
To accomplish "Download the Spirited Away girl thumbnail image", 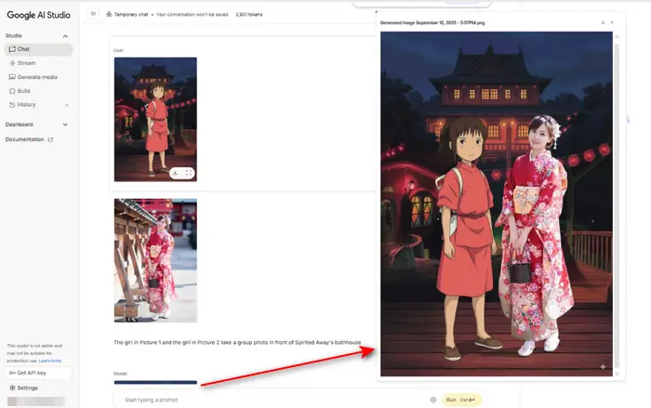I will coord(176,173).
